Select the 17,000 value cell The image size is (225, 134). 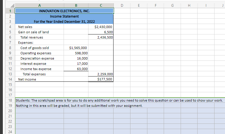point(76,63)
